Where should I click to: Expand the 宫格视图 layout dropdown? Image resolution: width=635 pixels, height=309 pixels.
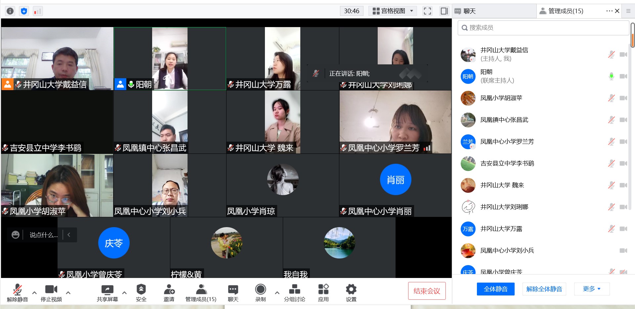[393, 11]
